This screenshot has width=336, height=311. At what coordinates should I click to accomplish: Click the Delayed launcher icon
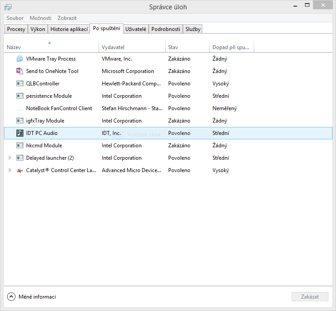click(x=20, y=158)
